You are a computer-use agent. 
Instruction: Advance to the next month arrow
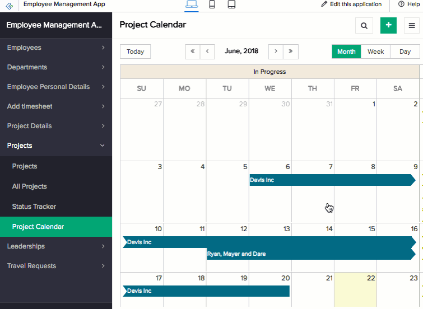(x=276, y=52)
